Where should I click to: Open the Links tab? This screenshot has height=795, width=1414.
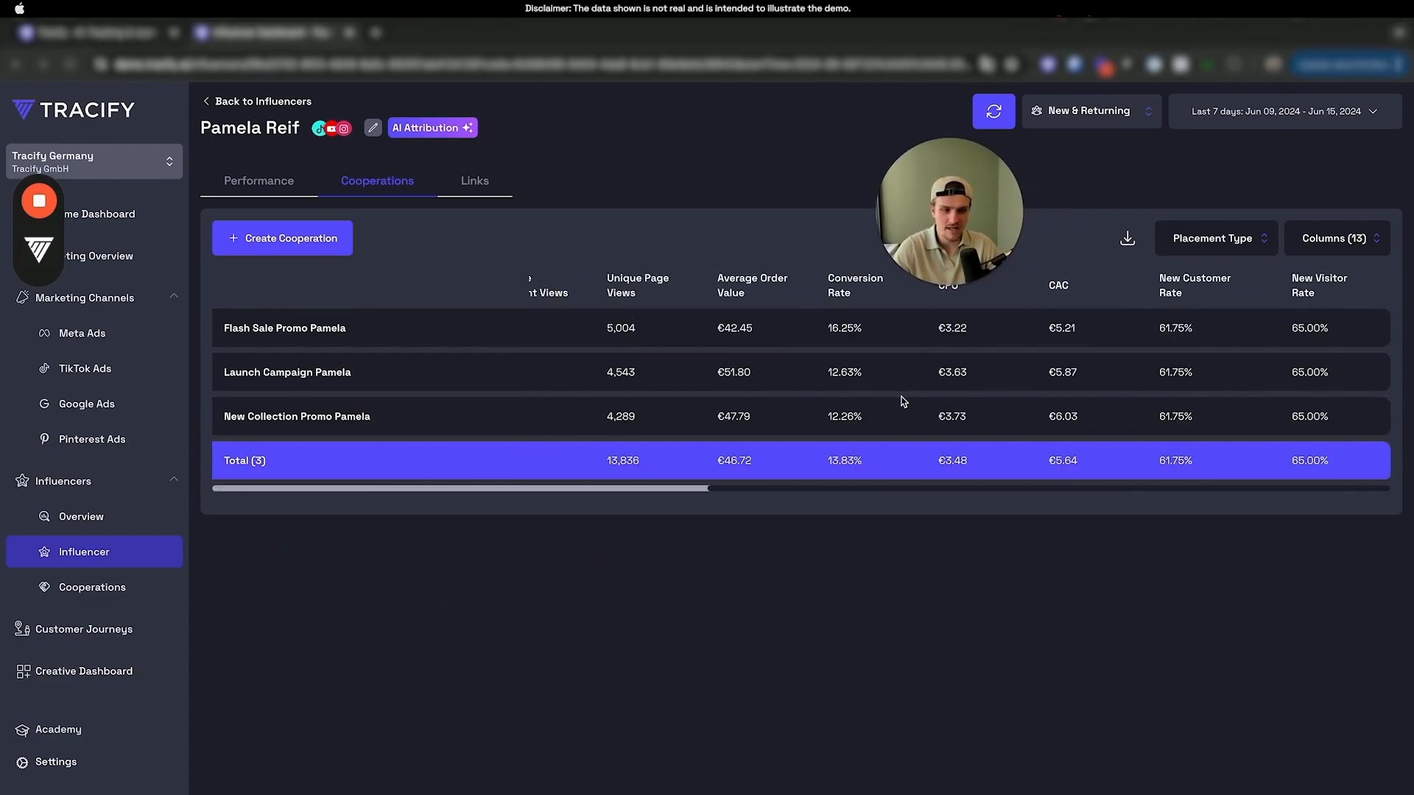pyautogui.click(x=474, y=180)
